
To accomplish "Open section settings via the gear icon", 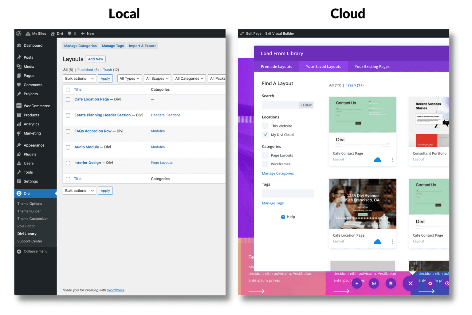I will pos(430,283).
